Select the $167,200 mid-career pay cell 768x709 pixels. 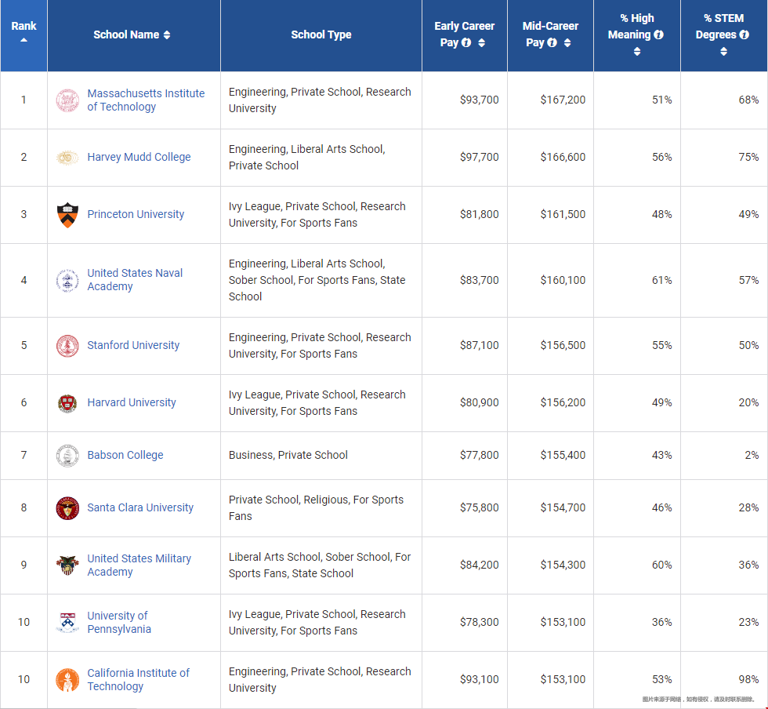click(550, 100)
